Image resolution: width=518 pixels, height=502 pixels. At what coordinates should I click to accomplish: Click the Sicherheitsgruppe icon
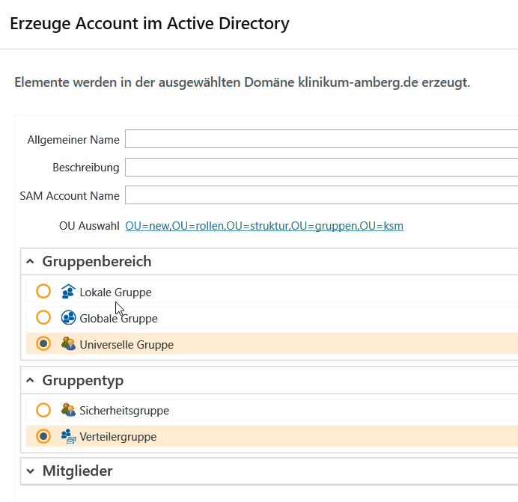click(68, 410)
